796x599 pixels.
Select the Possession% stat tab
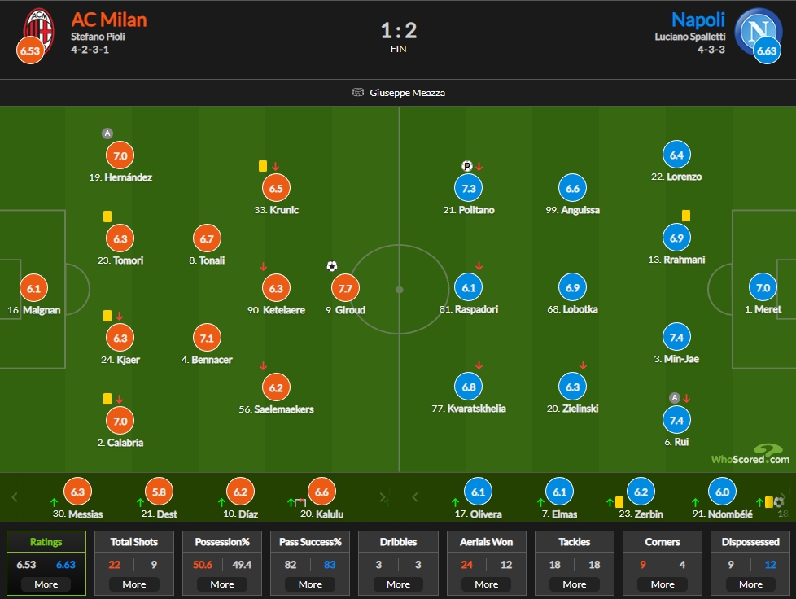click(x=222, y=542)
